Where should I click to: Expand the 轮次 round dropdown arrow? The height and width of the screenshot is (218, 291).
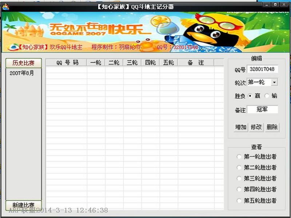(274, 82)
